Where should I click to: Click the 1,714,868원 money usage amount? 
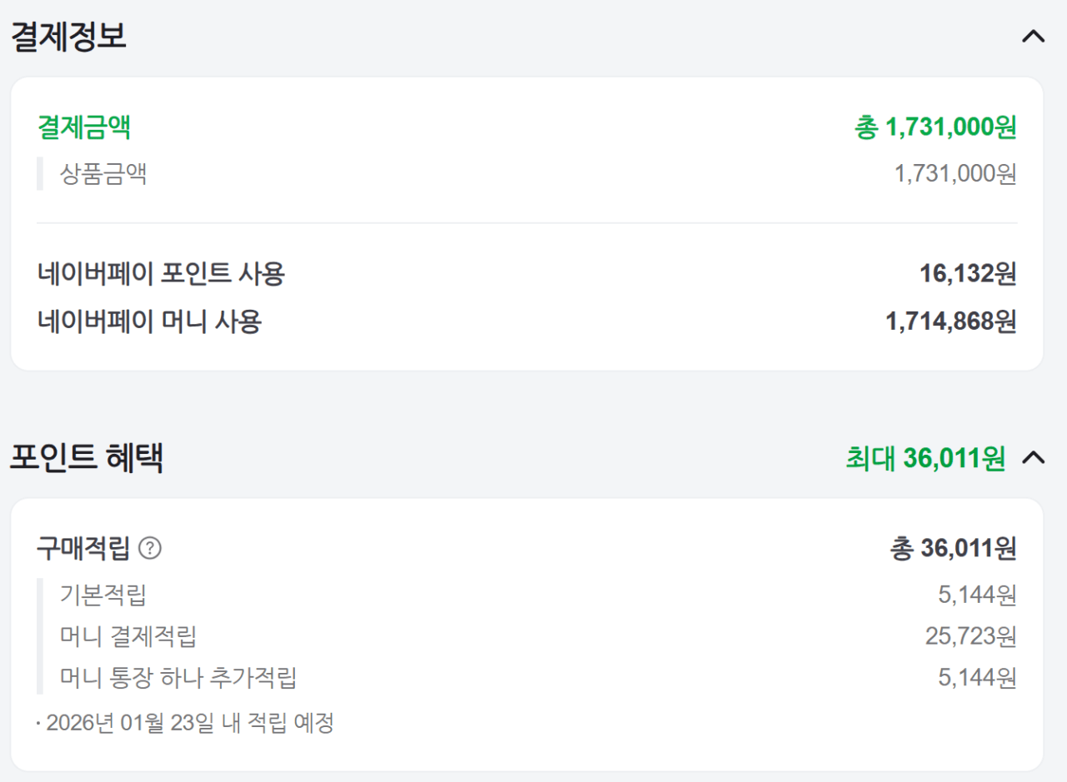coord(951,321)
